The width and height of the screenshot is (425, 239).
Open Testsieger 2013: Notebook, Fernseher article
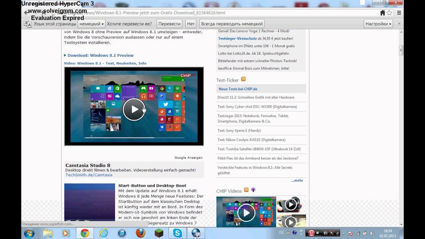point(253,119)
